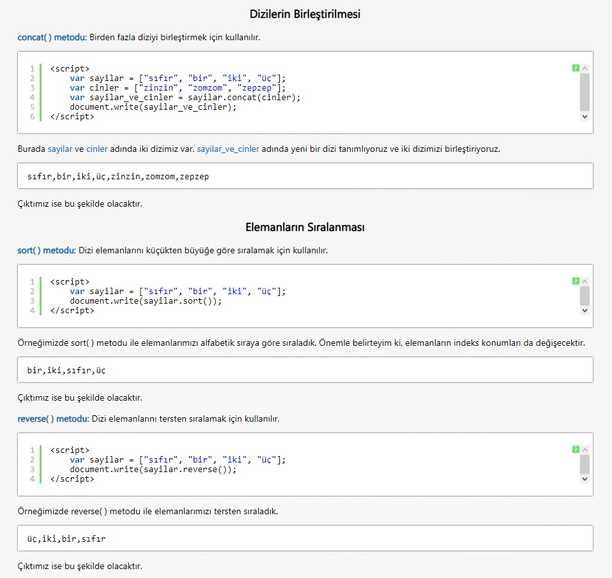
Task: Click the 'Dizilerin Birleştirilmesi' heading
Action: (x=305, y=15)
